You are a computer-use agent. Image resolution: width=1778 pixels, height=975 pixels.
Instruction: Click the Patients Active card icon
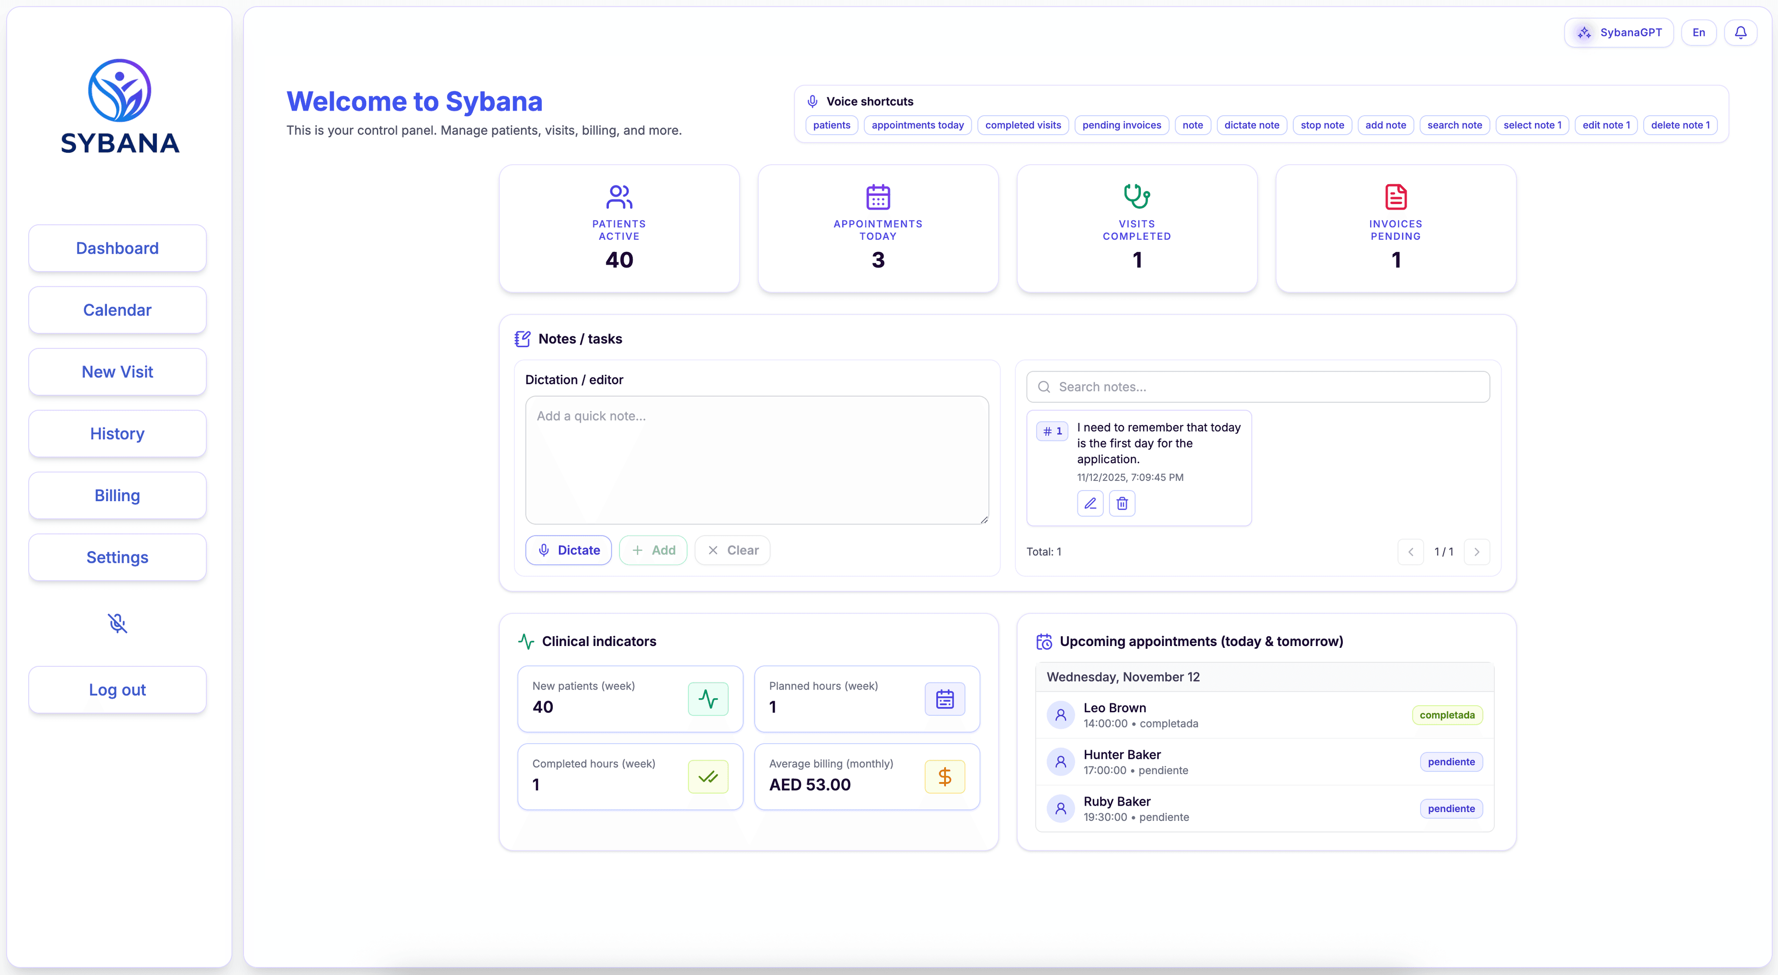pos(619,197)
